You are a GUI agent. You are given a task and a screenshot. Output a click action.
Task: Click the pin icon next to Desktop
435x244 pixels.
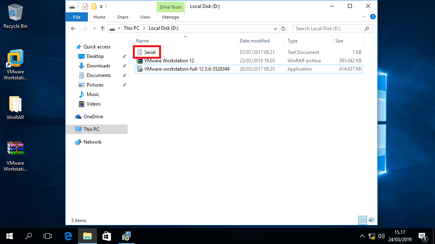(124, 56)
